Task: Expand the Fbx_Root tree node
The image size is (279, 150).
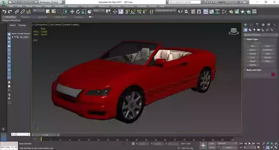Action: click(x=13, y=37)
